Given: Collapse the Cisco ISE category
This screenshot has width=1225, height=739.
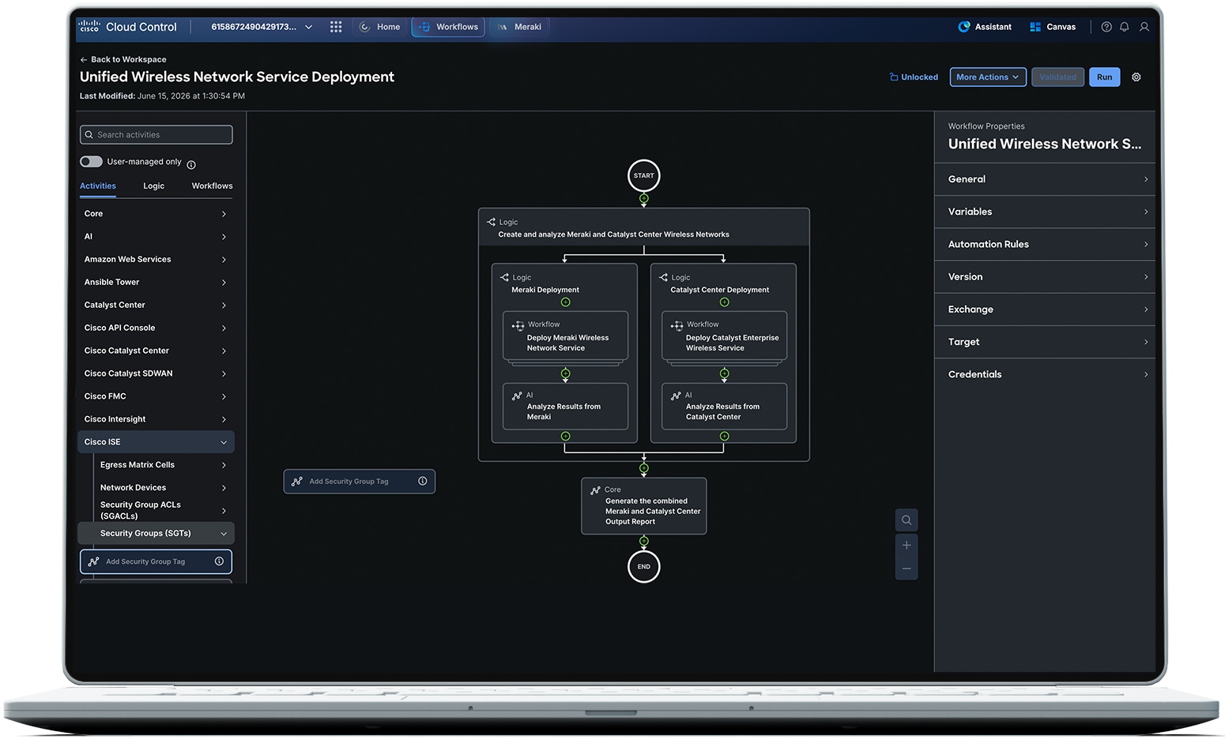Looking at the screenshot, I should point(156,442).
